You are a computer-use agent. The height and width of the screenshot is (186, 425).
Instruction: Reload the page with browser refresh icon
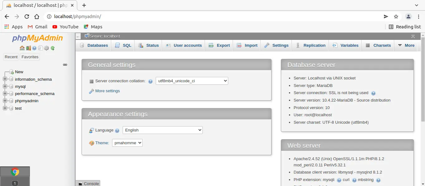point(27,17)
